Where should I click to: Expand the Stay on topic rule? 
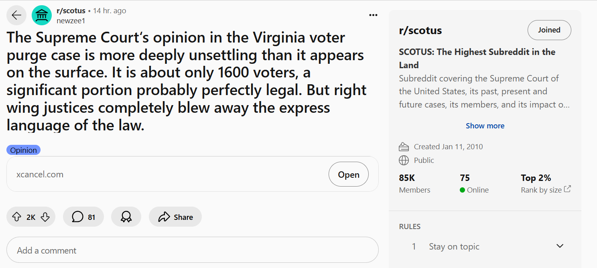(560, 246)
